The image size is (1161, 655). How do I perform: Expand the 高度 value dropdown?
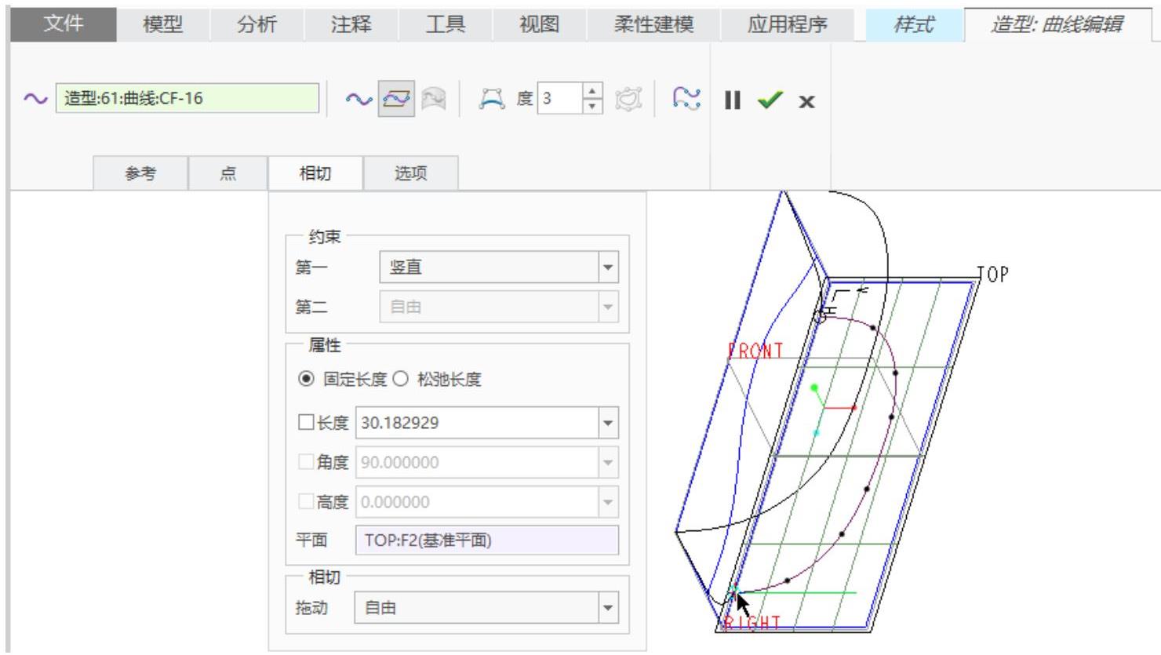click(607, 502)
